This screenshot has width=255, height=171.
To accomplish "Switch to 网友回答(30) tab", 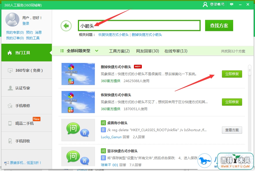I will [147, 51].
